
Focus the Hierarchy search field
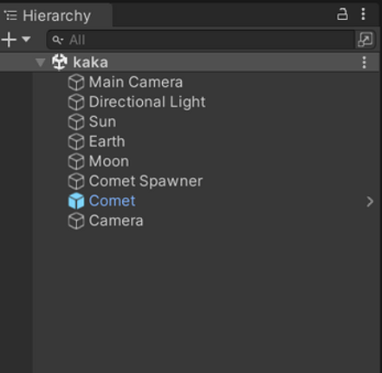coord(201,40)
